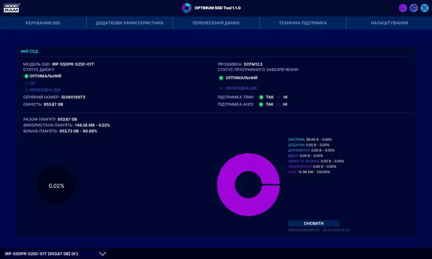Click the green software ОПТИМАЛЬНИЙ status indicator
The image size is (432, 259).
(x=221, y=78)
